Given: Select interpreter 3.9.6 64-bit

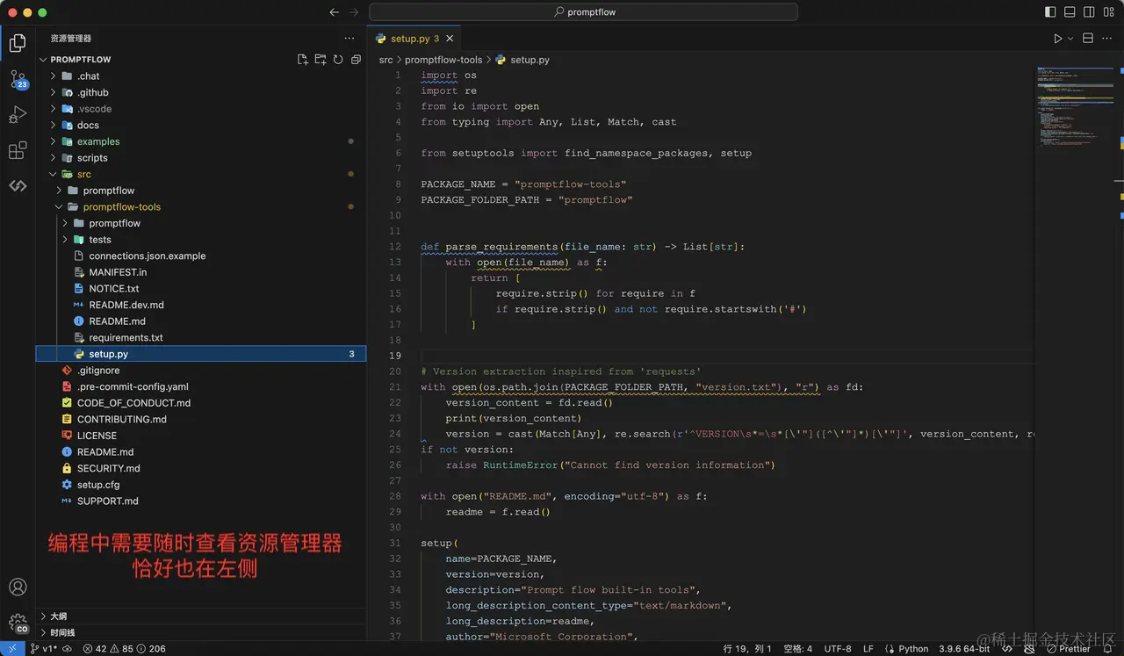Looking at the screenshot, I should [x=964, y=649].
